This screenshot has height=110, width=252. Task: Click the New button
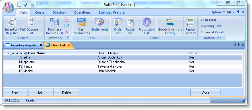15,92
